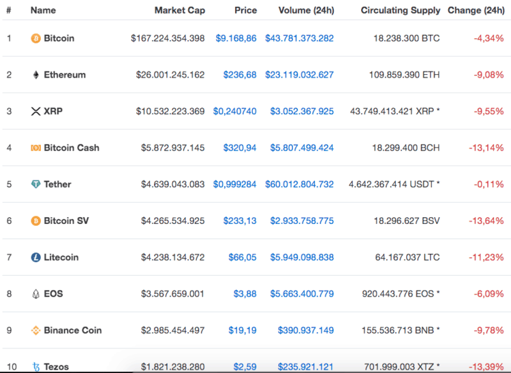Click Litecoin volume $5.949.098.838
Viewport: 511px width, 373px height.
point(302,257)
